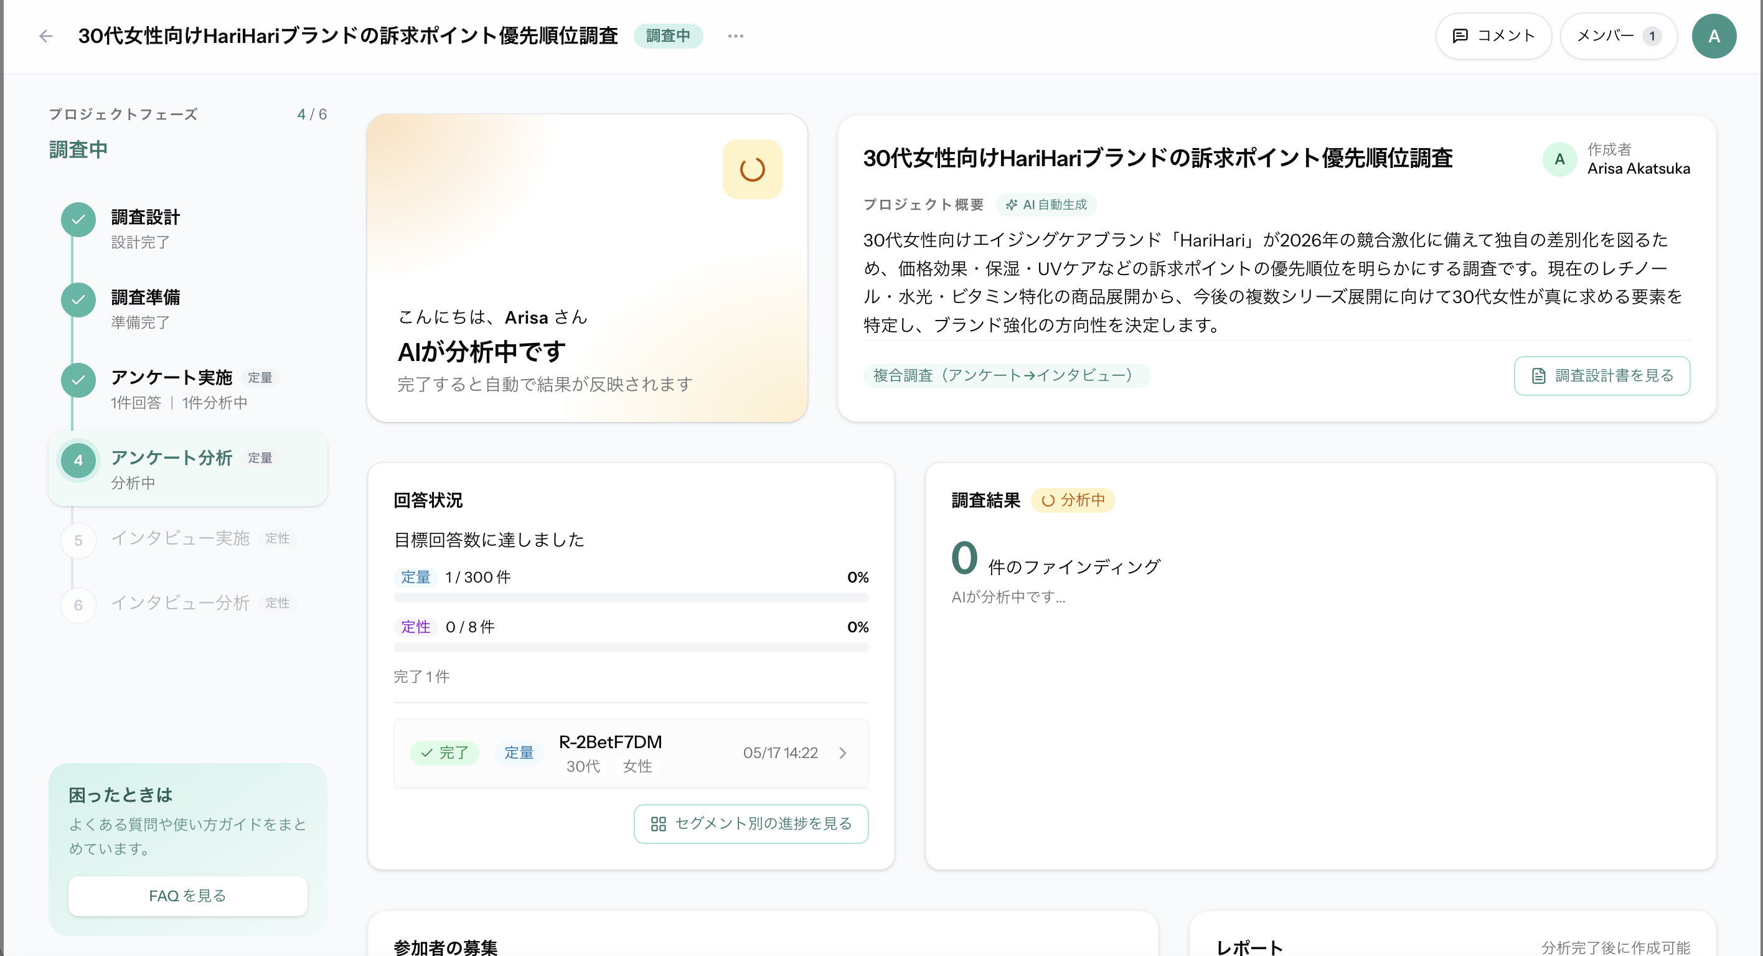The image size is (1763, 956).
Task: Click the back arrow icon
Action: pos(46,35)
